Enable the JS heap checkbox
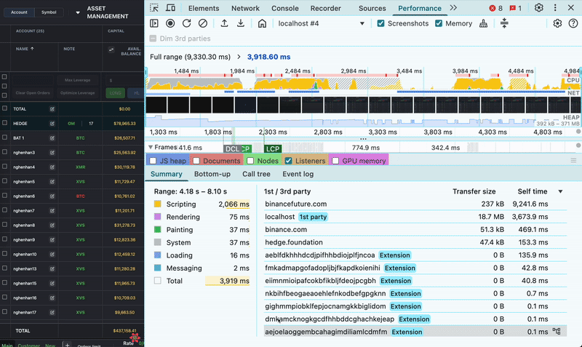The width and height of the screenshot is (582, 347). [153, 161]
